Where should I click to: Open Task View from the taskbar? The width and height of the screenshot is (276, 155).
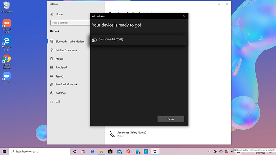pyautogui.click(x=83, y=151)
